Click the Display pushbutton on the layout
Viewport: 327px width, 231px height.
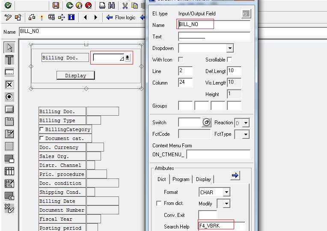(x=75, y=76)
